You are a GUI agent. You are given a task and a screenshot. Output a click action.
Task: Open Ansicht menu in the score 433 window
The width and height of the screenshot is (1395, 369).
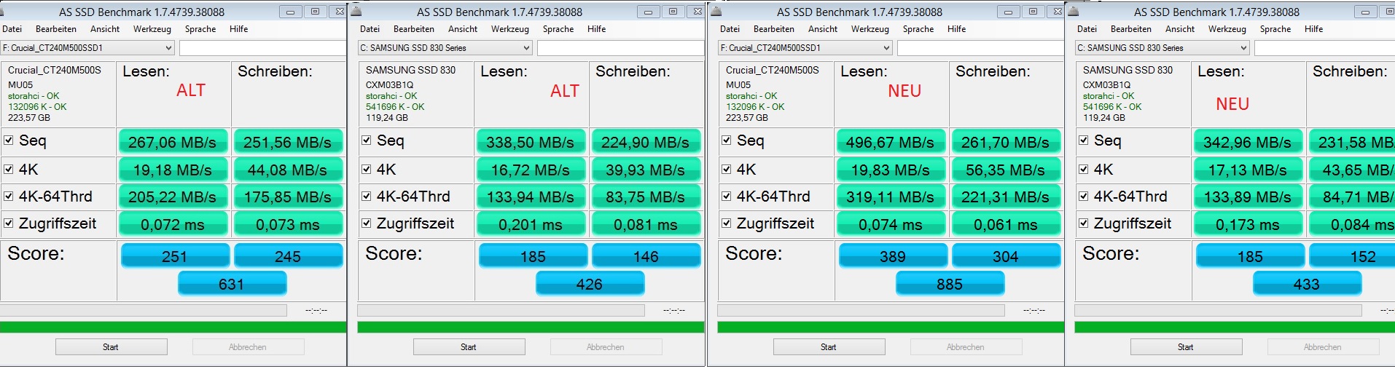pos(1180,29)
